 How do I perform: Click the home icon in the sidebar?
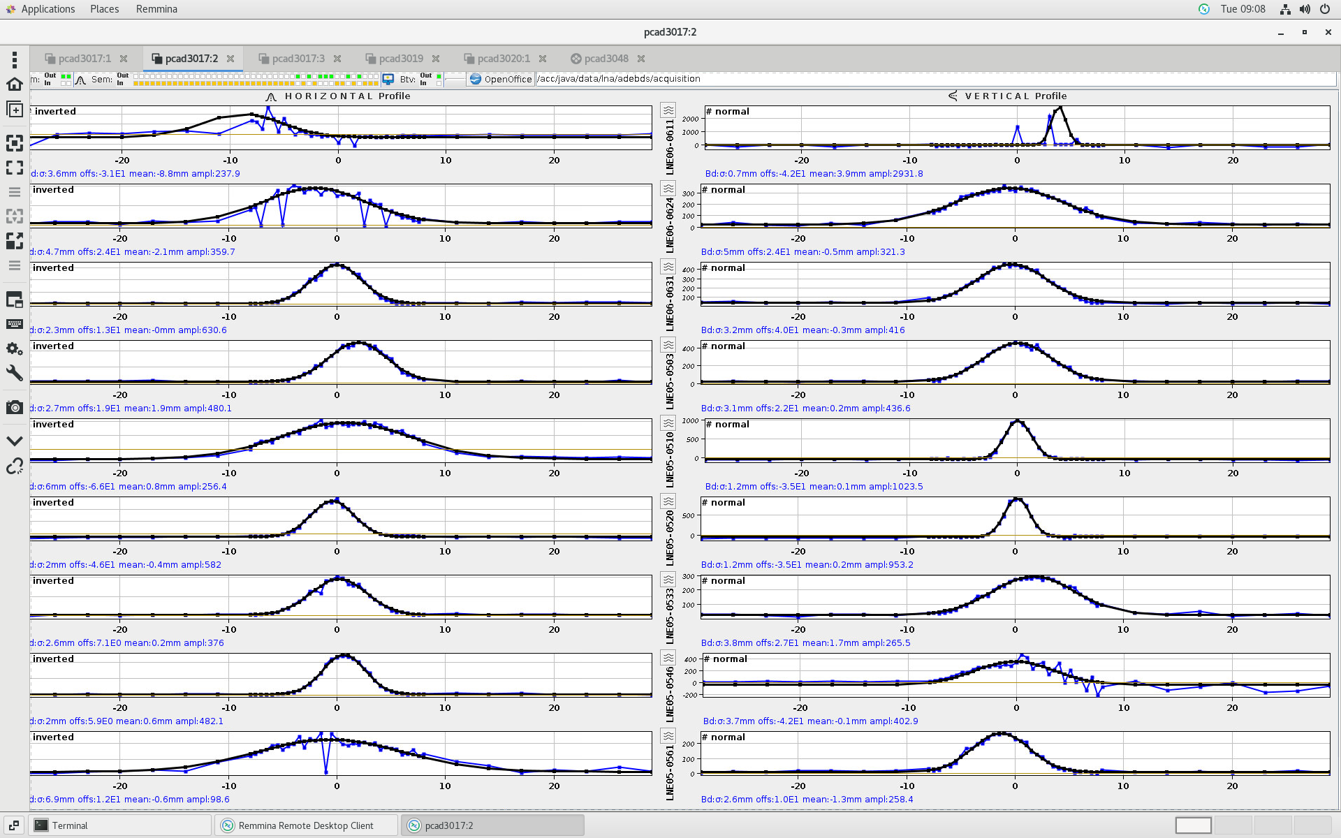pos(15,84)
